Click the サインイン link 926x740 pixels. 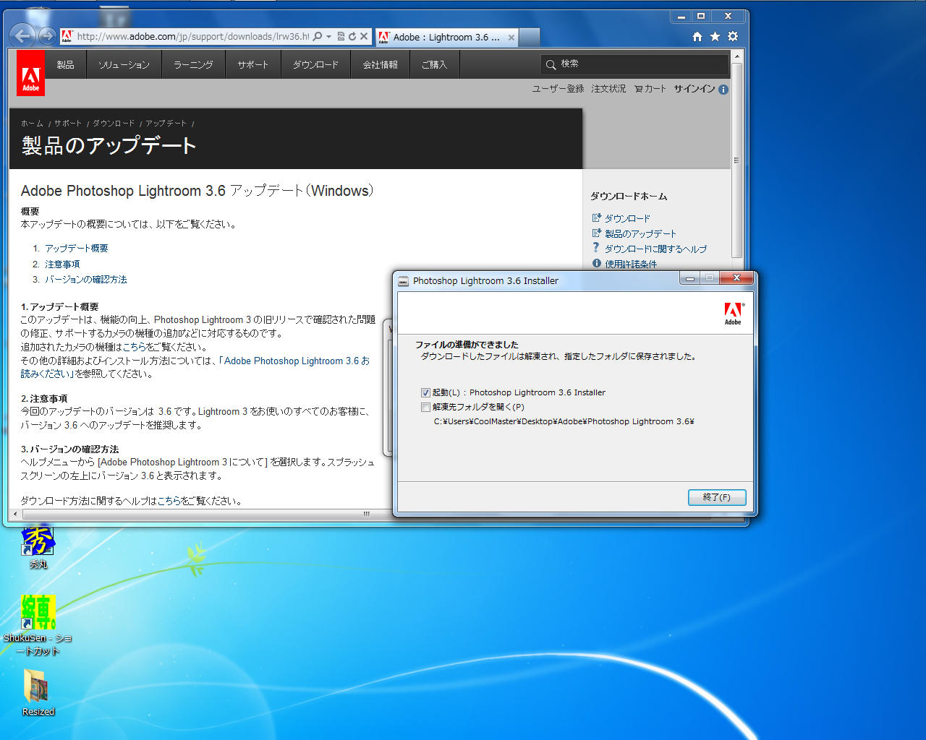[694, 88]
